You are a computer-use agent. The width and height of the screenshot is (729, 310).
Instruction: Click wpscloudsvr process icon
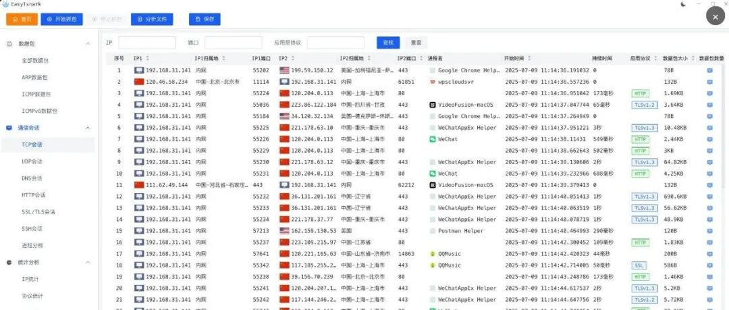coord(433,82)
